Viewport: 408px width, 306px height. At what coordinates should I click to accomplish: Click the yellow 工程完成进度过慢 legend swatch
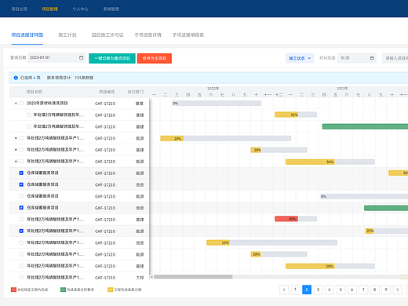coord(111,290)
